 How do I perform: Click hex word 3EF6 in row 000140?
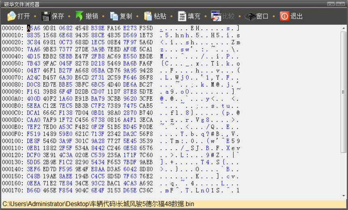[34, 169]
